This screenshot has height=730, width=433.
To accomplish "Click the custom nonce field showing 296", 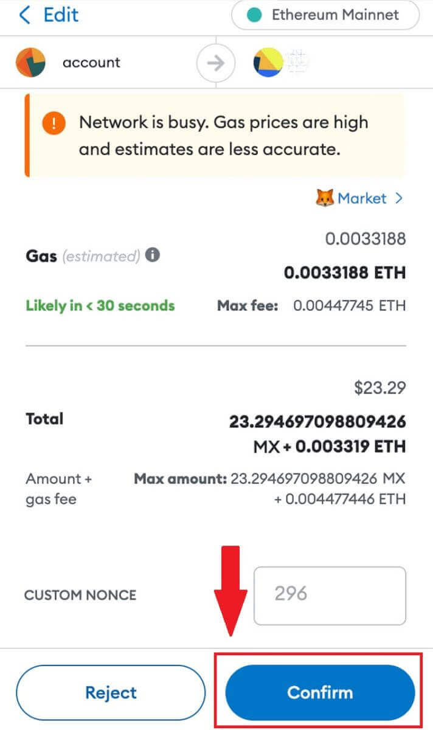I will pos(330,595).
